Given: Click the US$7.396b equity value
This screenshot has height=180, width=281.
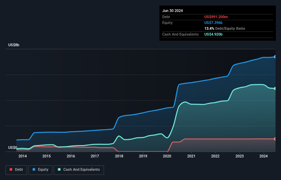Looking at the screenshot, I should (213, 23).
